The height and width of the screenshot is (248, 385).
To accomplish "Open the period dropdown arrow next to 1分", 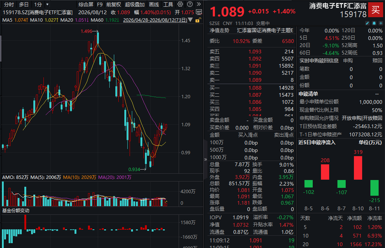I will tap(48, 4).
